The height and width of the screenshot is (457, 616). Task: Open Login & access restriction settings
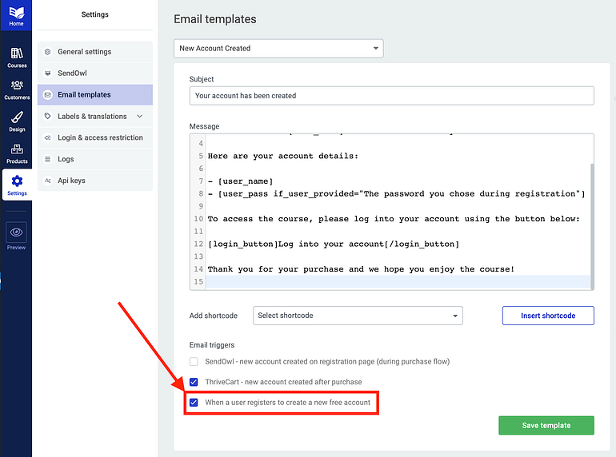(99, 138)
